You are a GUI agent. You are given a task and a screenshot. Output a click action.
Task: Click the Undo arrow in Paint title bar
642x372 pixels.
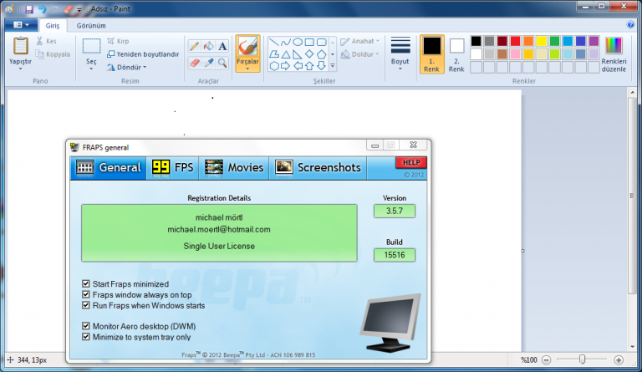(42, 9)
